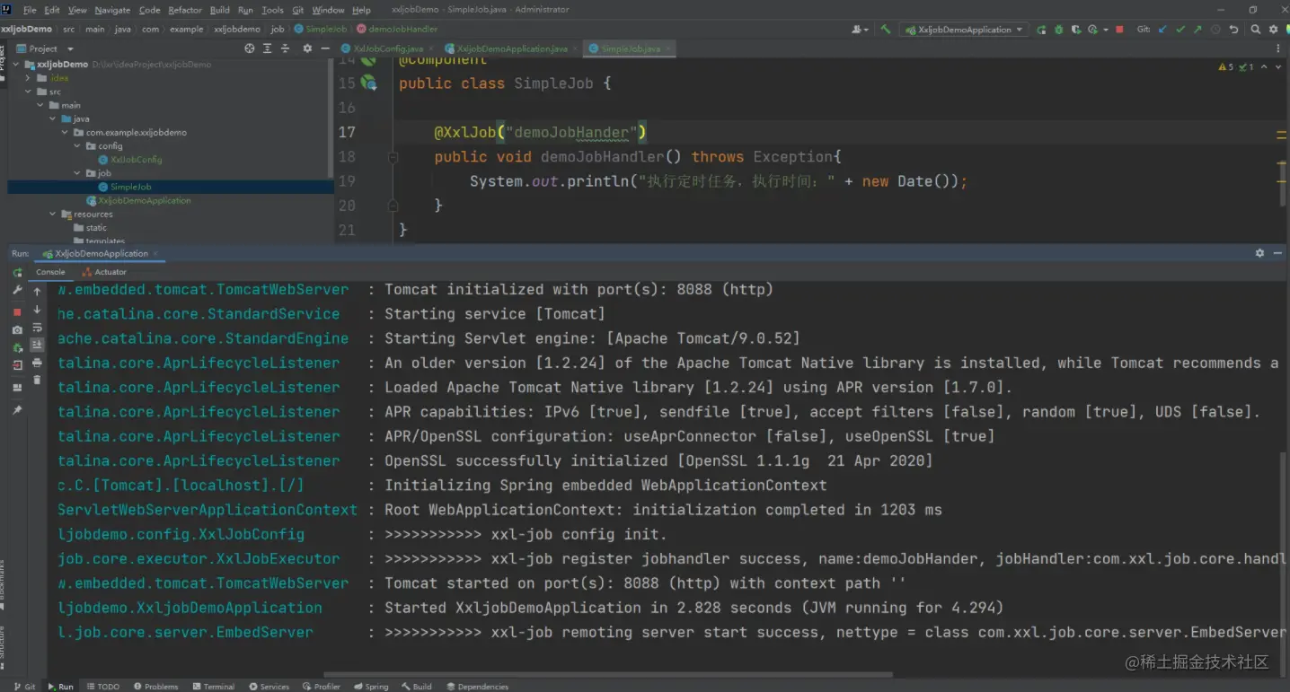
Task: Open the XxljobDemoApplication run configuration dropdown
Action: (x=966, y=30)
